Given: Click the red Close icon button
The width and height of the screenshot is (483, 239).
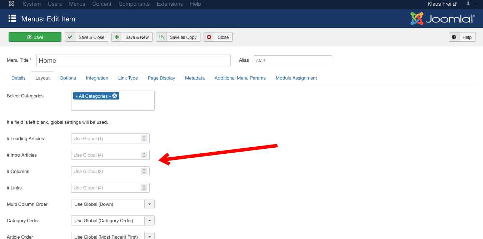Looking at the screenshot, I should coord(209,37).
